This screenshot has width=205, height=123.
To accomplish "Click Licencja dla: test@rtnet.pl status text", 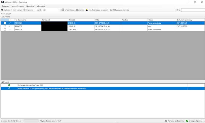I will point(11,121).
